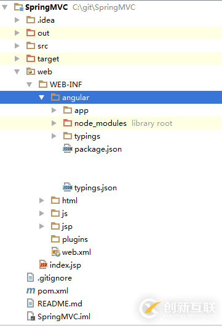This screenshot has width=222, height=326.
Task: Collapse the angular folder arrow
Action: 42,98
